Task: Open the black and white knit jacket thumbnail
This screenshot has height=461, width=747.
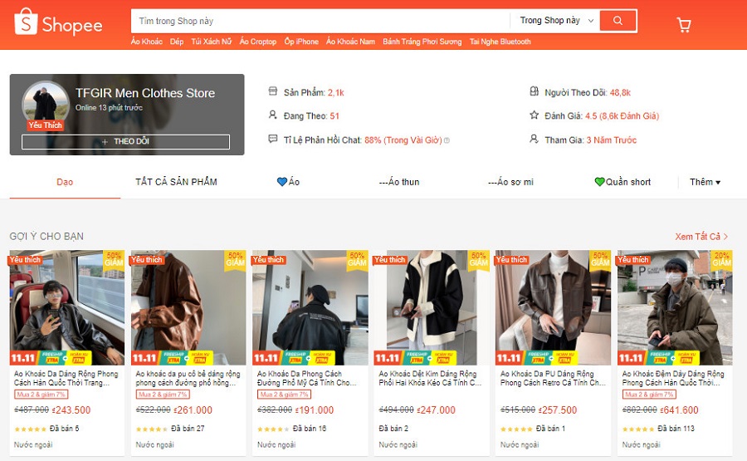Action: 432,307
